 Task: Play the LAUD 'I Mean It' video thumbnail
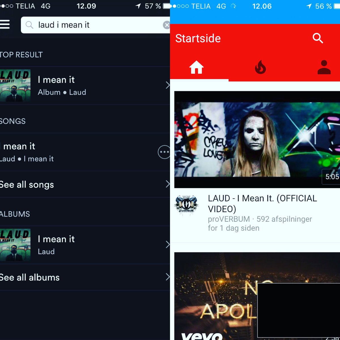[257, 139]
